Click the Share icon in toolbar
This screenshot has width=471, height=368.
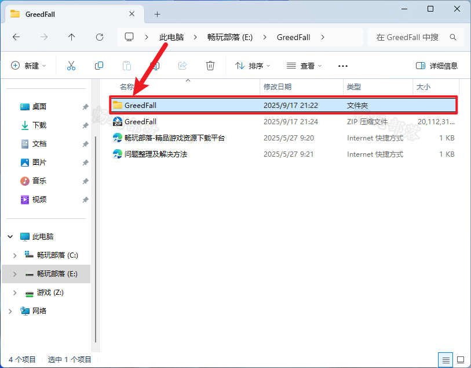tap(182, 66)
